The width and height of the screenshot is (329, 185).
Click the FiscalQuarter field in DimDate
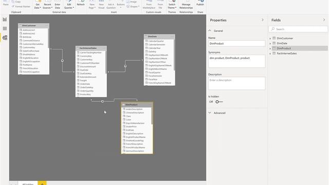coord(154,72)
